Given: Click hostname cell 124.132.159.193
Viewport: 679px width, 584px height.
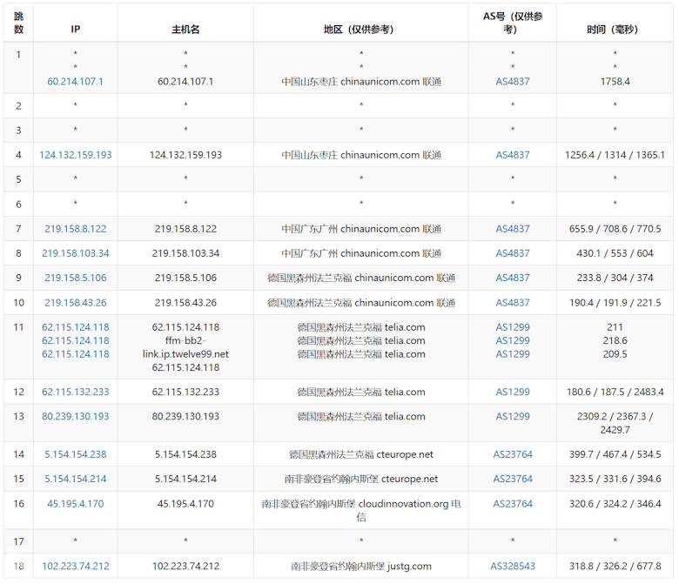Looking at the screenshot, I should click(x=185, y=155).
